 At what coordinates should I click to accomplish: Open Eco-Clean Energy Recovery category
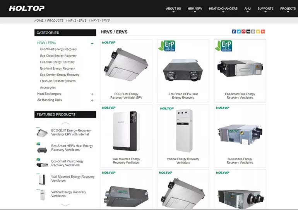(x=58, y=56)
